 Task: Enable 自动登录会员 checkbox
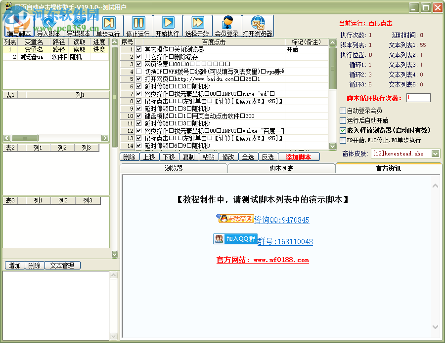(x=343, y=111)
